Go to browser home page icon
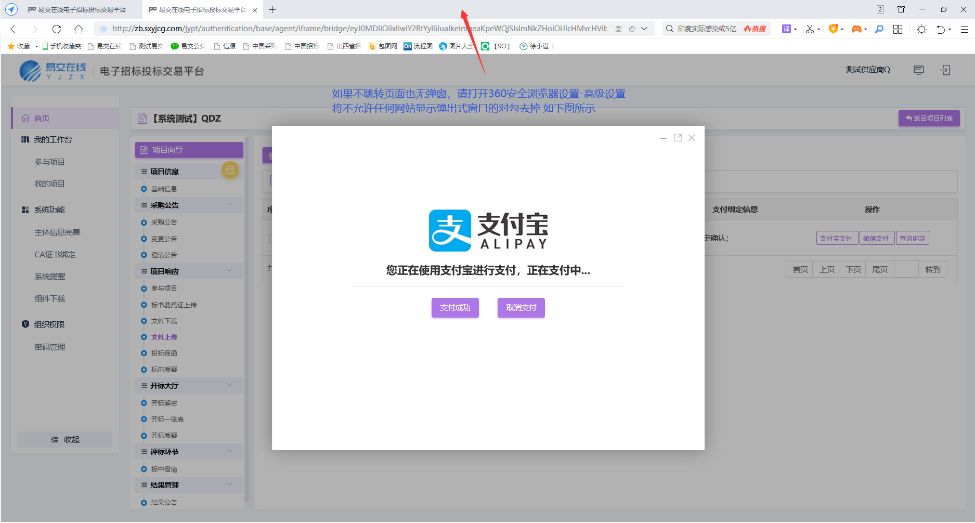975x523 pixels. pos(79,29)
